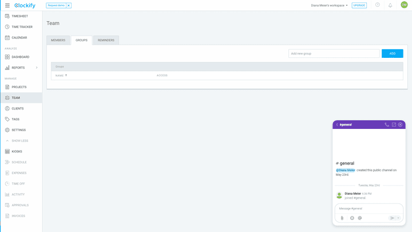The width and height of the screenshot is (412, 232).
Task: Open Diana Meier's workspace dropdown
Action: 329,5
